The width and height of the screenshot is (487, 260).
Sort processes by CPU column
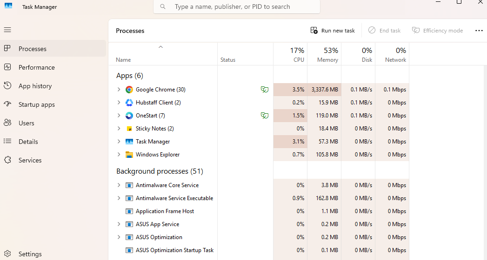[x=290, y=54]
